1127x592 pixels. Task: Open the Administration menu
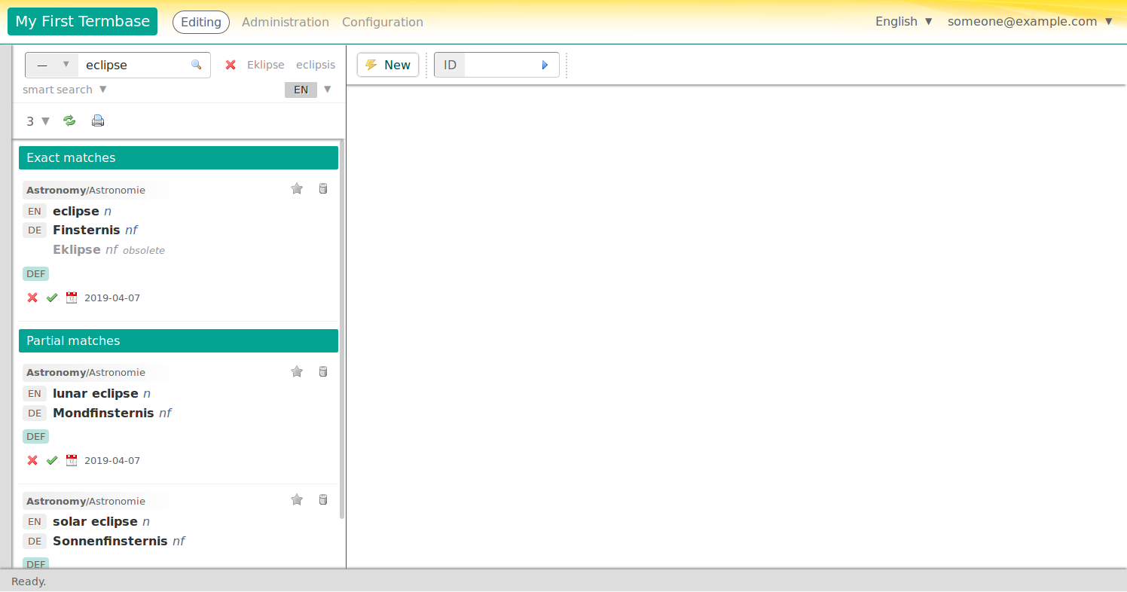pyautogui.click(x=285, y=22)
